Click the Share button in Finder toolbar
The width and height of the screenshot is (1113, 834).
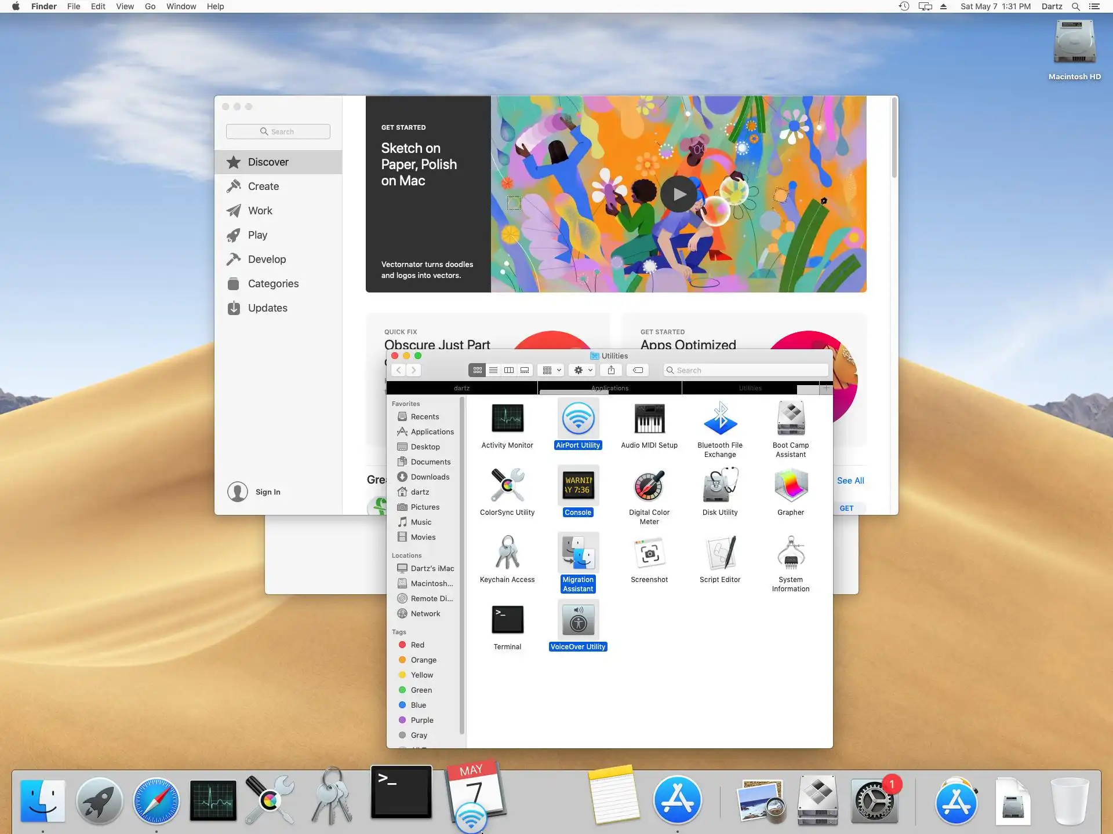(x=611, y=370)
